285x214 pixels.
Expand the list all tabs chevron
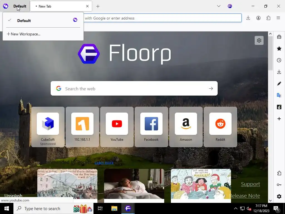click(219, 6)
